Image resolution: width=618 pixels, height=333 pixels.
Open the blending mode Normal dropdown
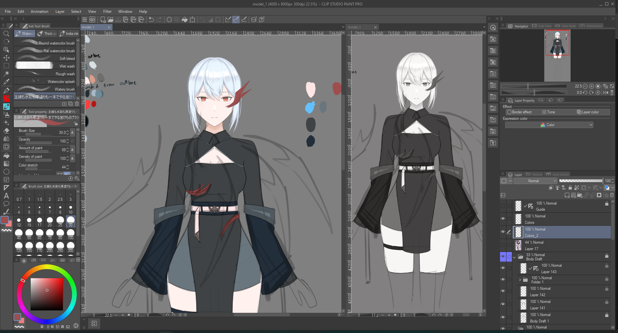536,181
